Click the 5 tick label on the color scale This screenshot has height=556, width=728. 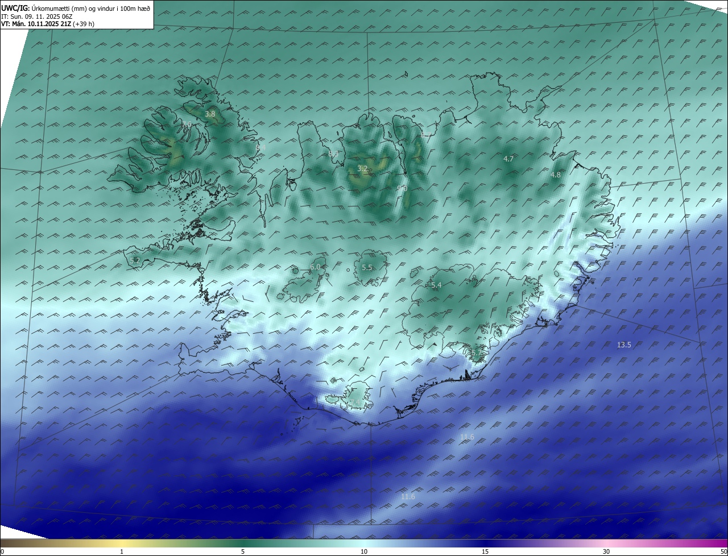[x=243, y=551]
